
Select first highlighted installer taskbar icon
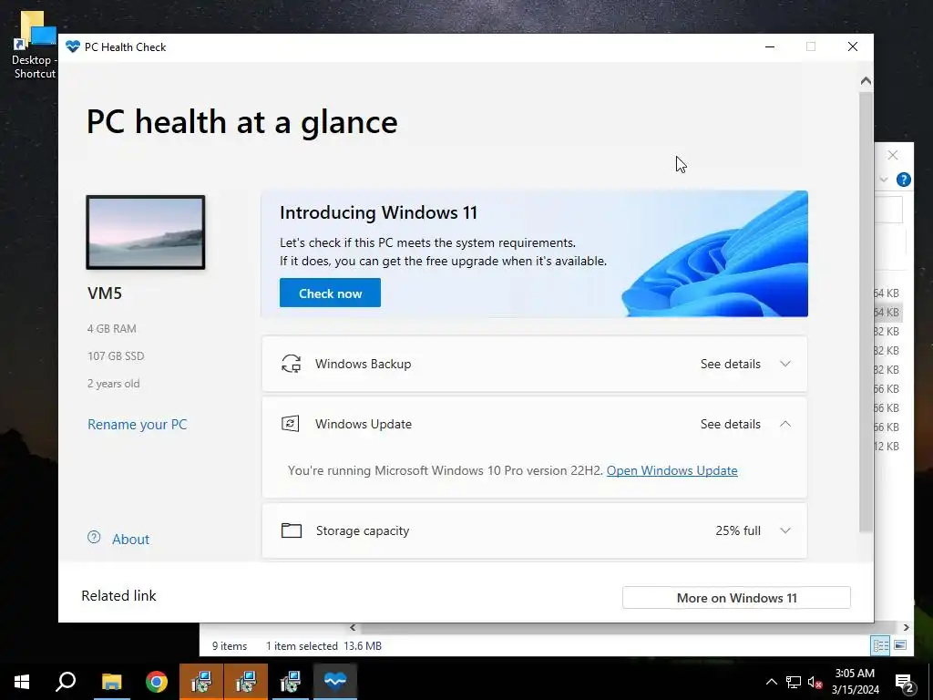[201, 682]
